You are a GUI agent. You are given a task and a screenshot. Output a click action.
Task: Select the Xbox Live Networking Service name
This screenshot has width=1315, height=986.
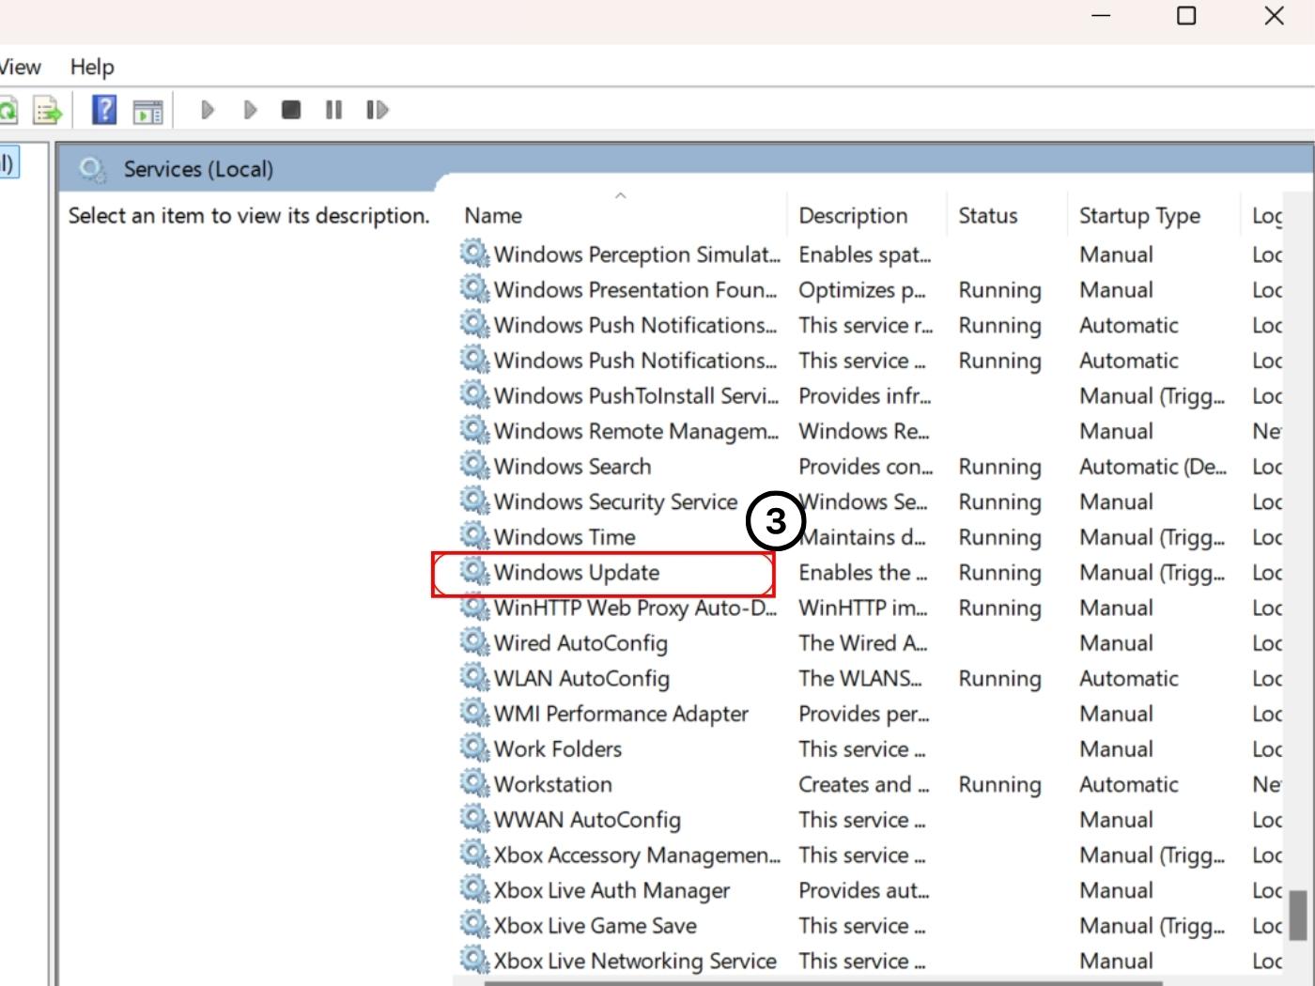(x=635, y=962)
